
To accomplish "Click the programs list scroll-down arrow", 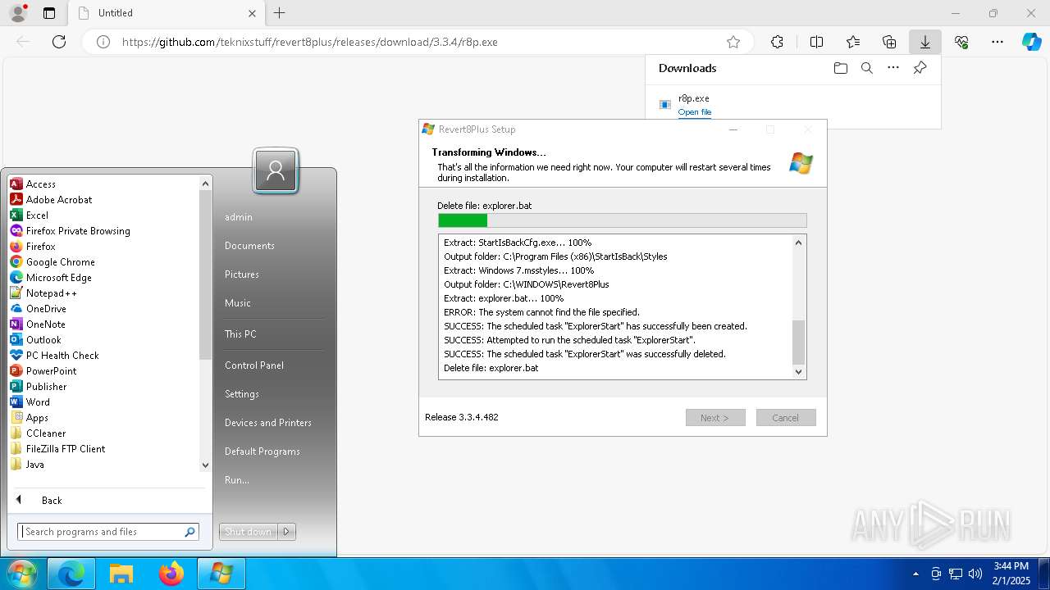I will pos(205,465).
